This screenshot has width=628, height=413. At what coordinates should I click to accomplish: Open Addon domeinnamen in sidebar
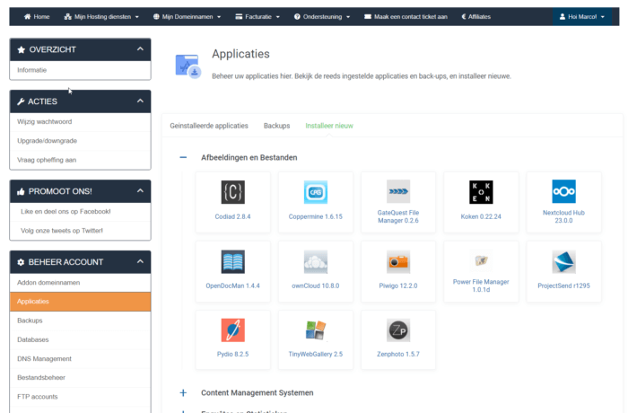pos(80,283)
